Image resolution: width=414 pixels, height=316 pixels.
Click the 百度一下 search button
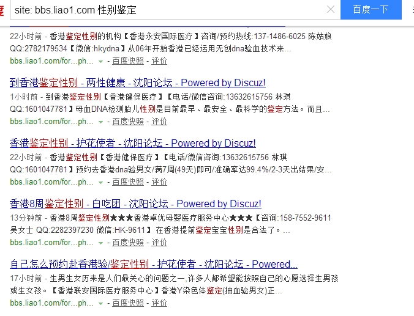click(x=371, y=10)
